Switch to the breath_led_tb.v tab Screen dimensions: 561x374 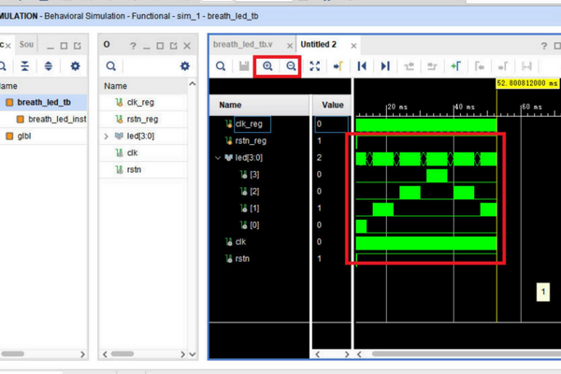243,44
